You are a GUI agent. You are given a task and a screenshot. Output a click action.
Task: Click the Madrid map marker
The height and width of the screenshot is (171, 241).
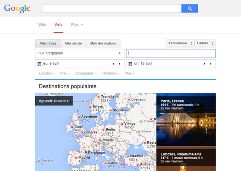pyautogui.click(x=76, y=158)
